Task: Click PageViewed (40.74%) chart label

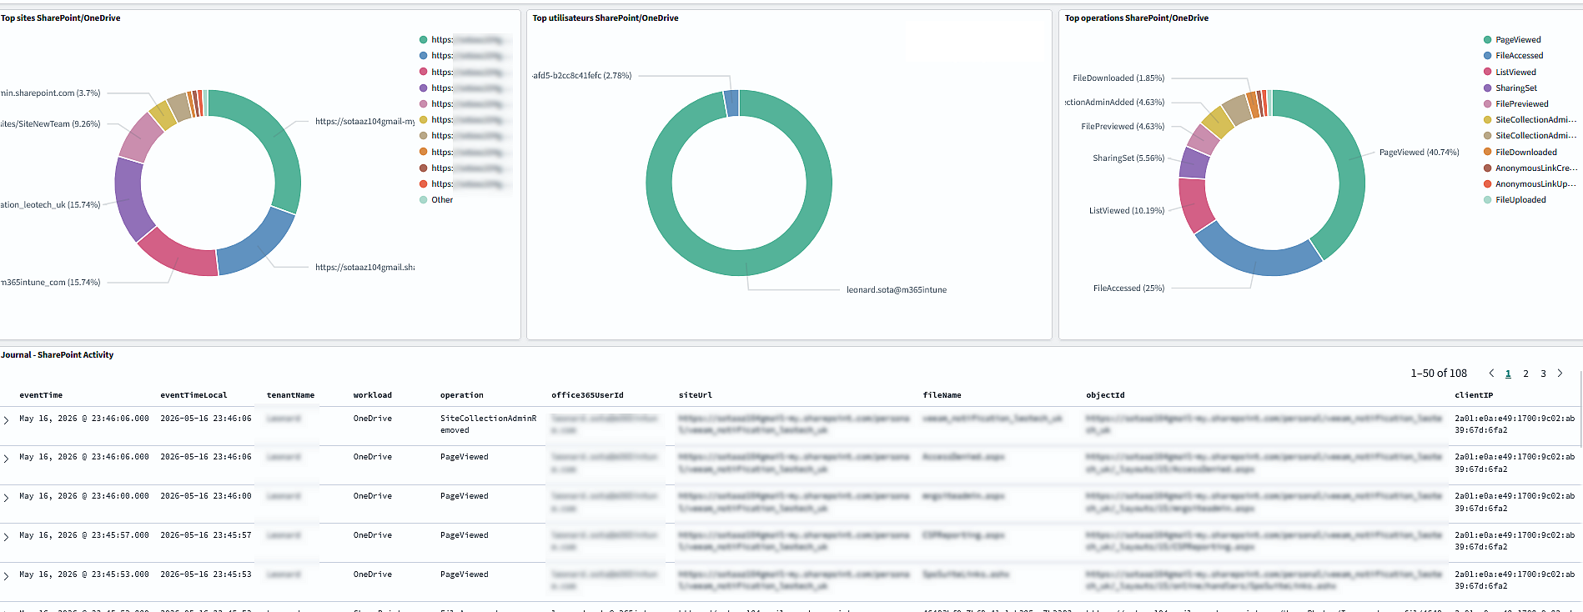Action: [1419, 153]
